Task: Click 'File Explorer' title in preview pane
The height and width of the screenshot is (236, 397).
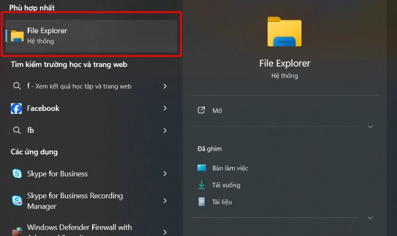Action: click(x=285, y=63)
